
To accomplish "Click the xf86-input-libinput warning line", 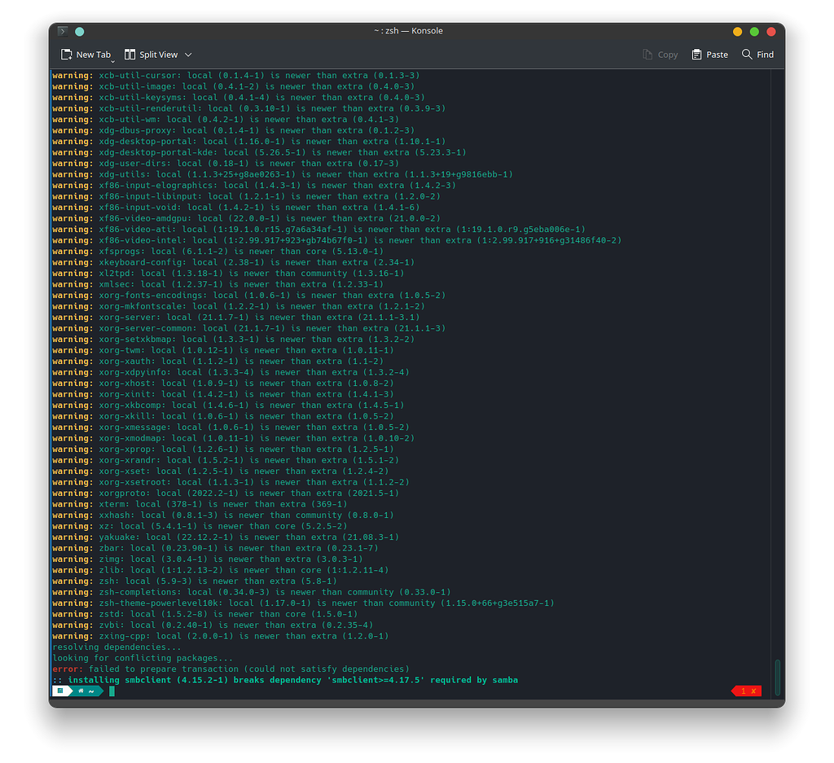I will (246, 196).
